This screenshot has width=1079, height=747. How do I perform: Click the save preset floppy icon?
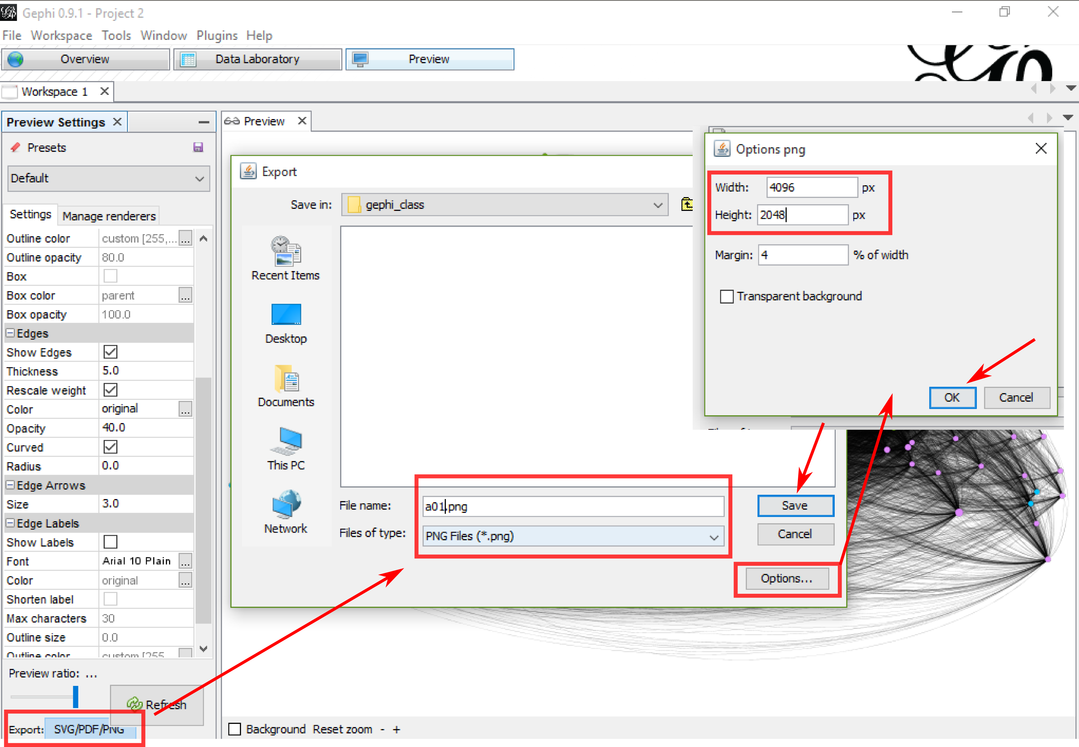[198, 148]
